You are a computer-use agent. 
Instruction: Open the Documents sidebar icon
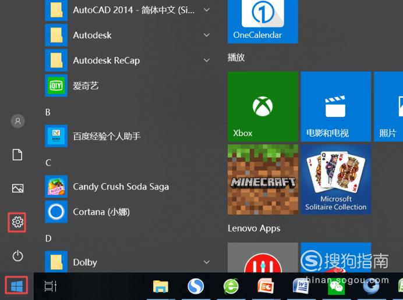pos(17,155)
